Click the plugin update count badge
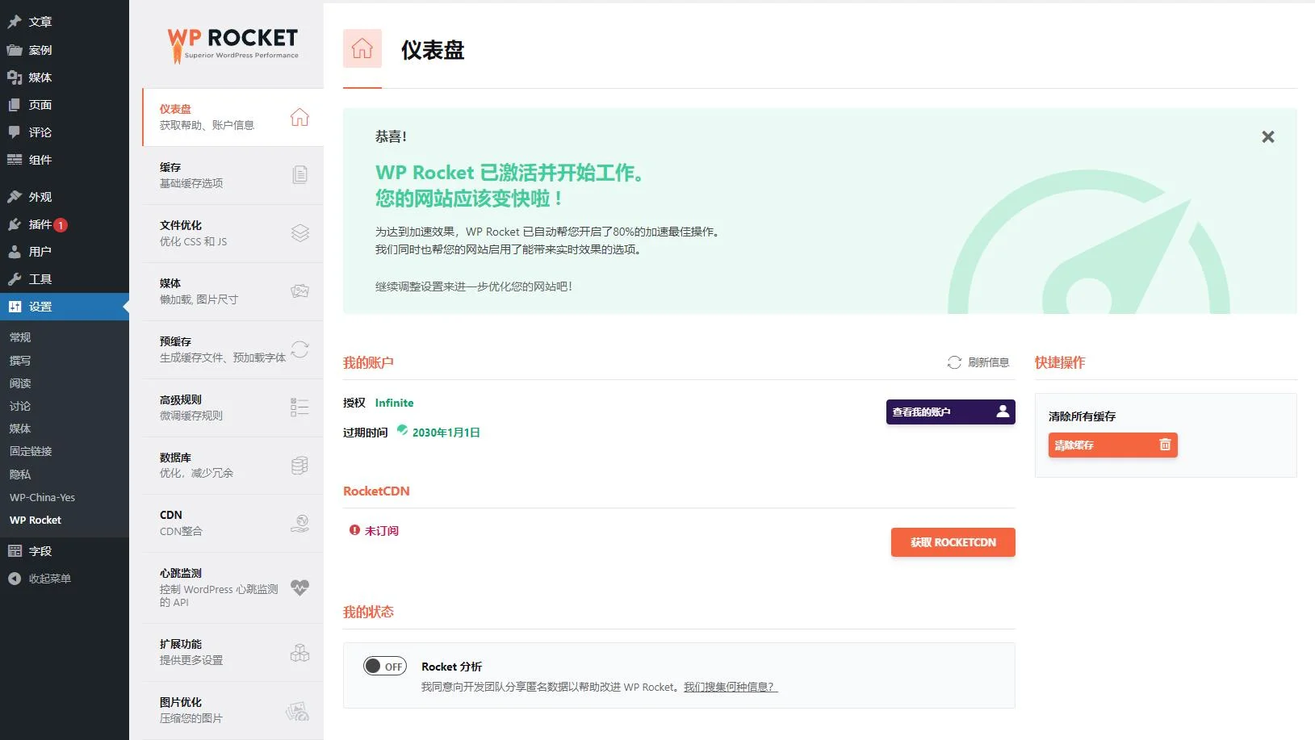 pos(61,225)
